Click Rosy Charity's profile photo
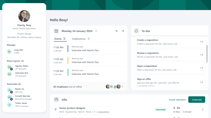Viewport: 211px width, 118px height. (24, 16)
